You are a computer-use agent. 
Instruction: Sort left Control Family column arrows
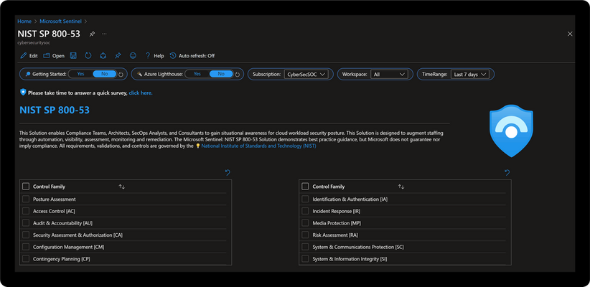click(121, 187)
